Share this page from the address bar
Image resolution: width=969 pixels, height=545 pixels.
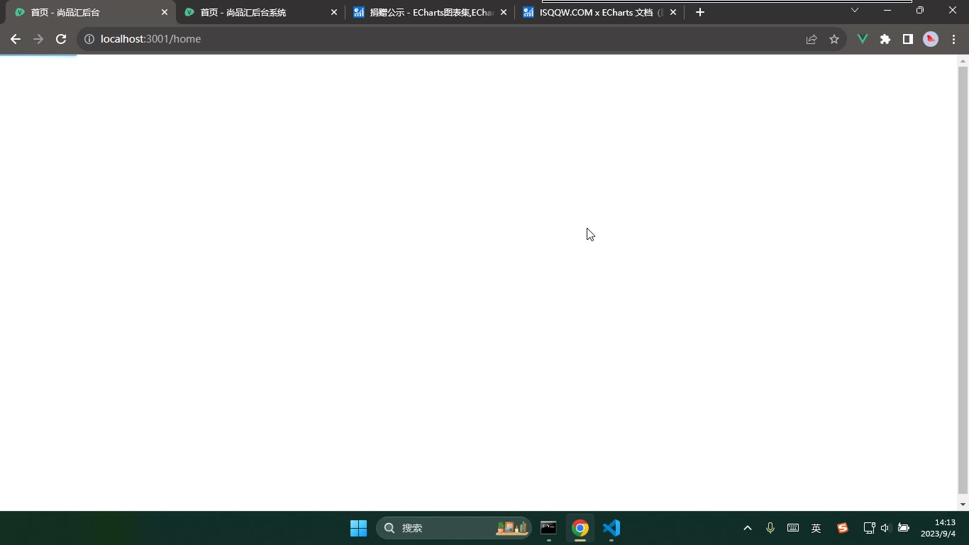[812, 39]
